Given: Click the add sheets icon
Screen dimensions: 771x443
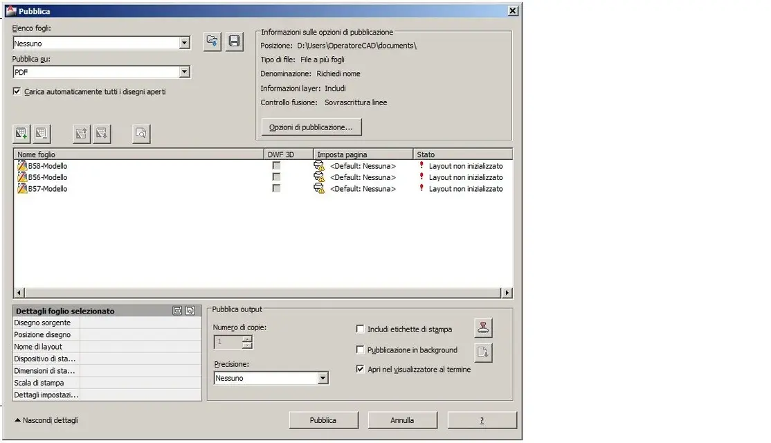Looking at the screenshot, I should [x=21, y=134].
